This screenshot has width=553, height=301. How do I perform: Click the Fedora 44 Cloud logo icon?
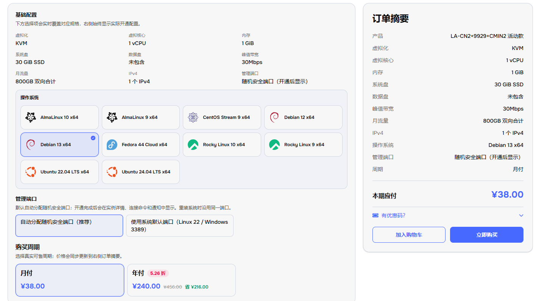pyautogui.click(x=112, y=145)
